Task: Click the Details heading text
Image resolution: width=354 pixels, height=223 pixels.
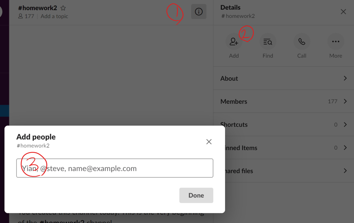Action: (230, 8)
